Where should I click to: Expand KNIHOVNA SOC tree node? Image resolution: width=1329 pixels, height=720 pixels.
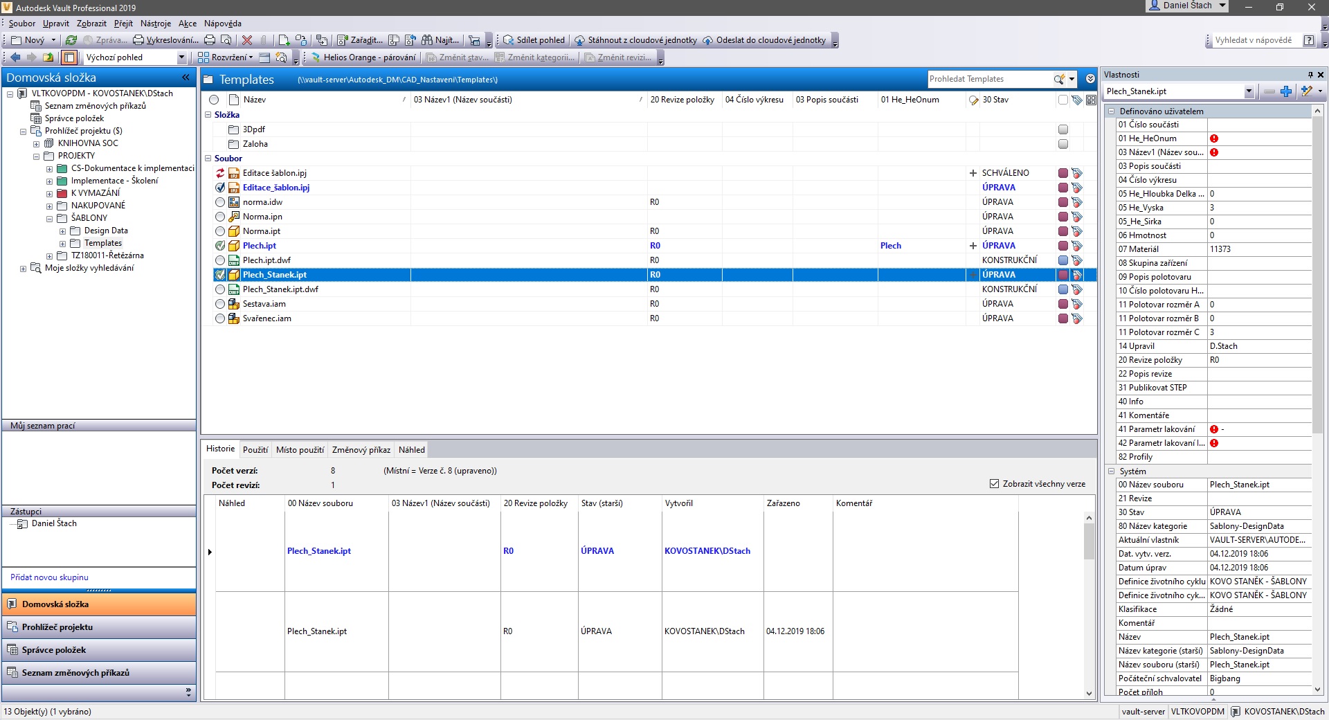36,144
